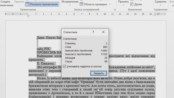Go to next change with Далее
This screenshot has width=174, height=98.
(136, 4)
